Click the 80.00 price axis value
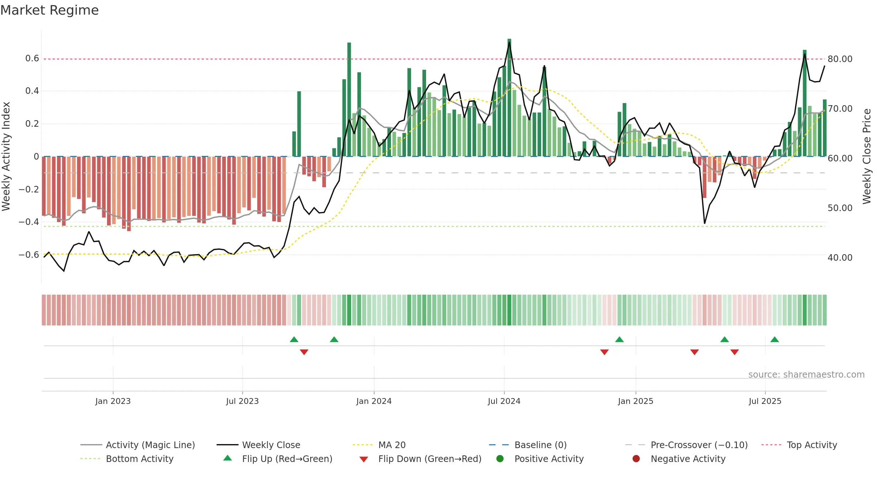 840,59
